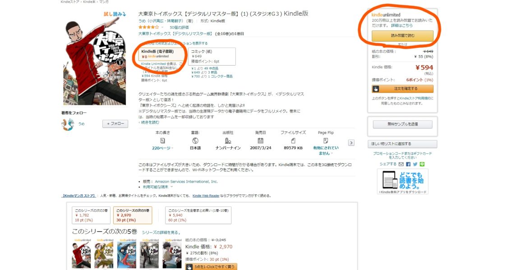
Task: Click ナンバーナイン publisher text
Action: click(x=228, y=148)
